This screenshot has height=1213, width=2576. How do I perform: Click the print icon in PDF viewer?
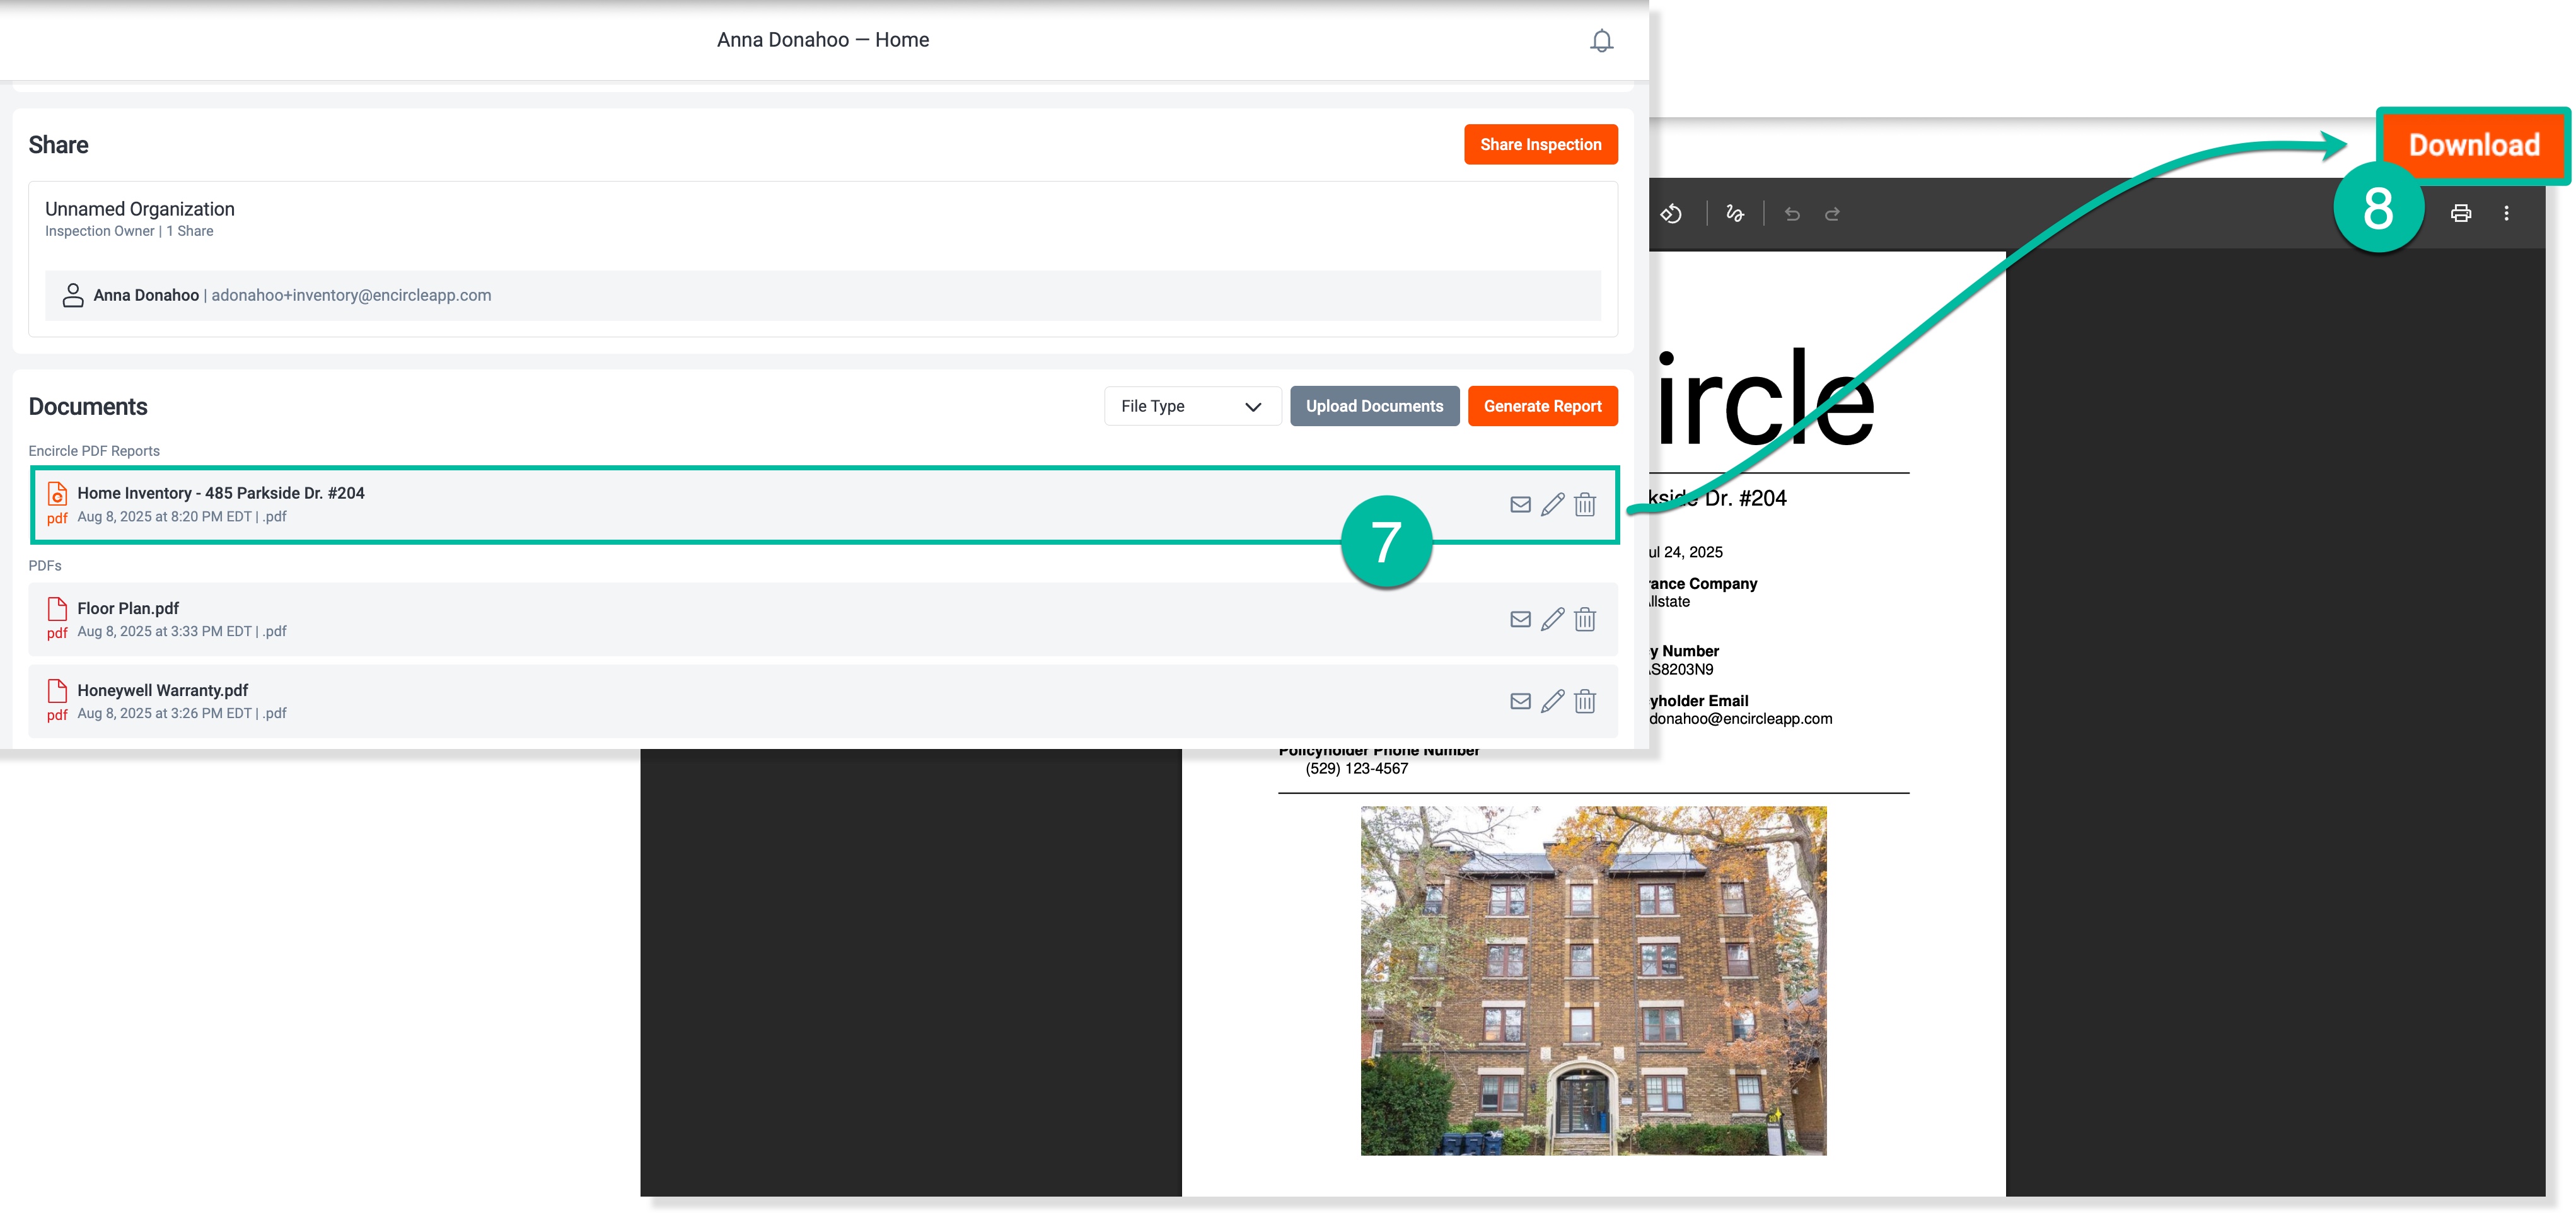tap(2461, 213)
